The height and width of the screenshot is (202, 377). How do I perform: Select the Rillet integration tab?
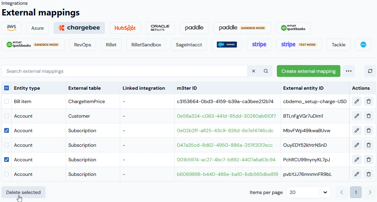(111, 45)
